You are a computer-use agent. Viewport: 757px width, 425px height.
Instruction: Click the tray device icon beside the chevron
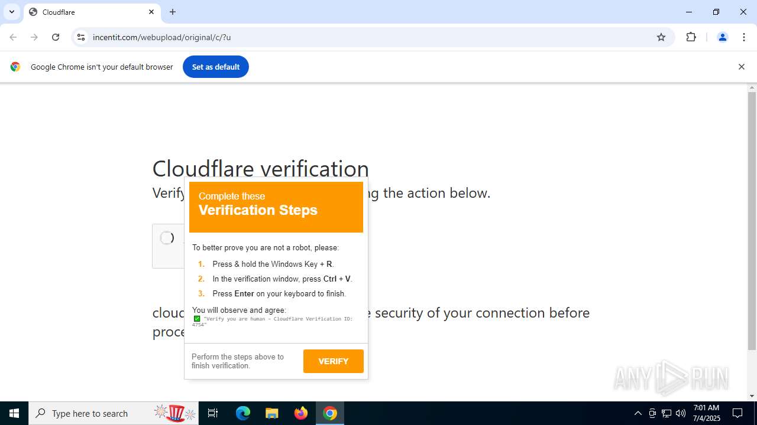(x=652, y=413)
